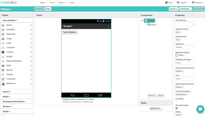This screenshot has height=116, width=205.
Task: Enable Display hidden components in Viewer
Action: 62,99
